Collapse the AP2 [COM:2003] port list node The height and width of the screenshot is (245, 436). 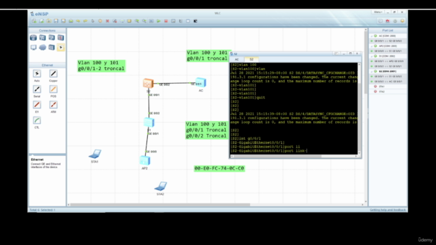pyautogui.click(x=372, y=46)
